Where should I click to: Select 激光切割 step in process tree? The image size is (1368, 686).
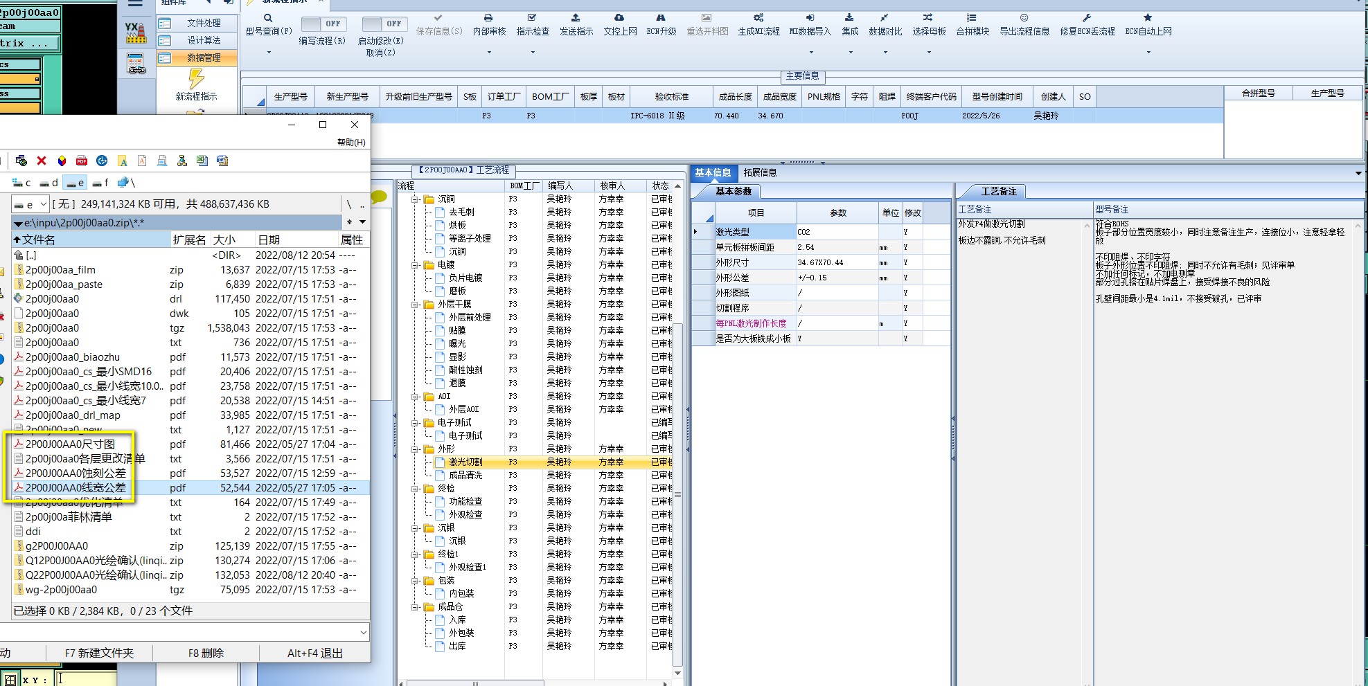coord(465,462)
